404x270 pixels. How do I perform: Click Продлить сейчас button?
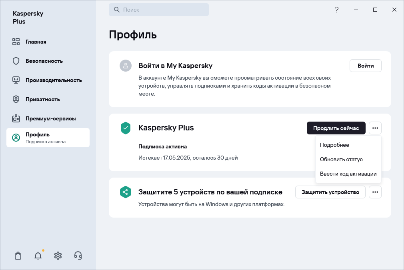336,128
